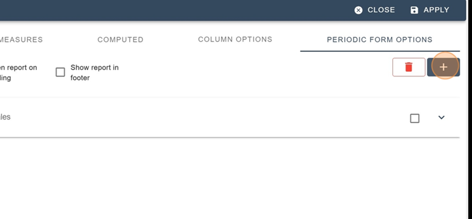Add a new periodic form with plus icon

[443, 67]
